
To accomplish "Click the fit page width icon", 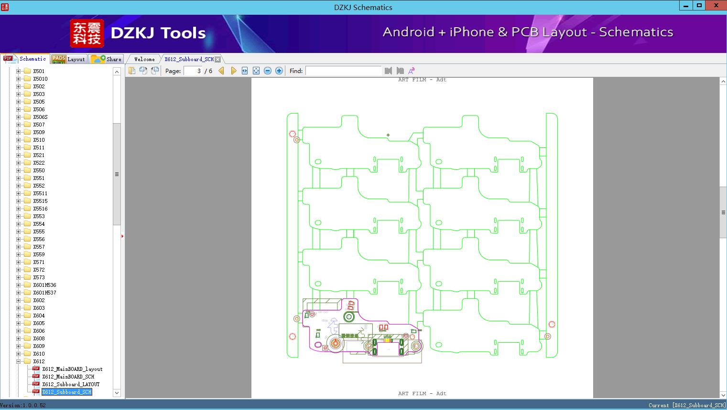I will click(x=245, y=71).
